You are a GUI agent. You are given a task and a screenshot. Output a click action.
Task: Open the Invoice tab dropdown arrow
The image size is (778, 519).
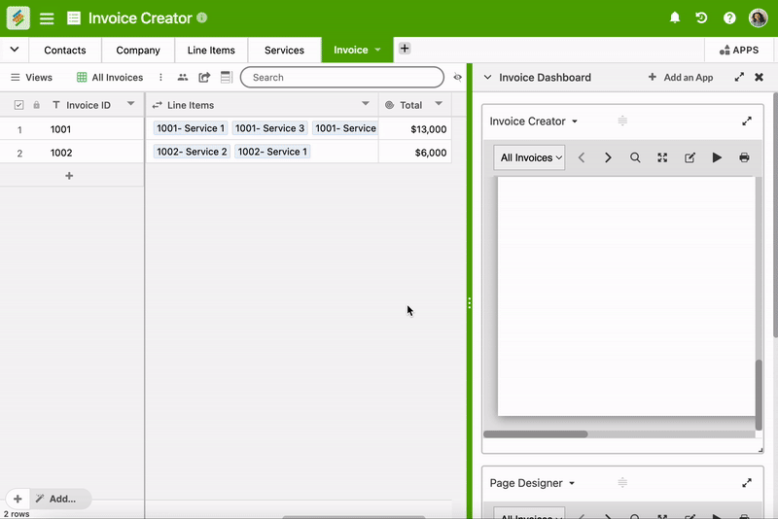point(377,50)
